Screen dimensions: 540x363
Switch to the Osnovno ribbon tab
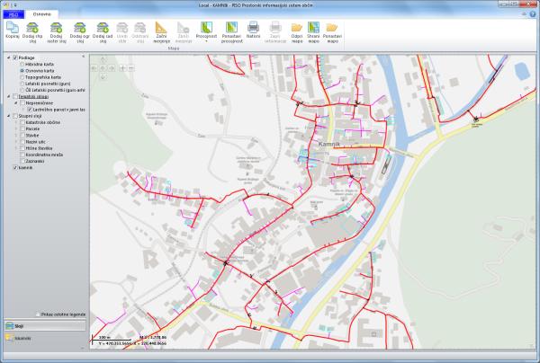coord(42,15)
